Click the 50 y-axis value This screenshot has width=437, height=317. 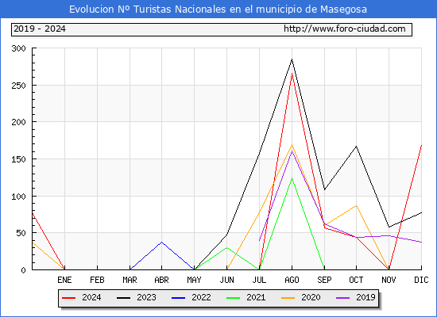21,233
